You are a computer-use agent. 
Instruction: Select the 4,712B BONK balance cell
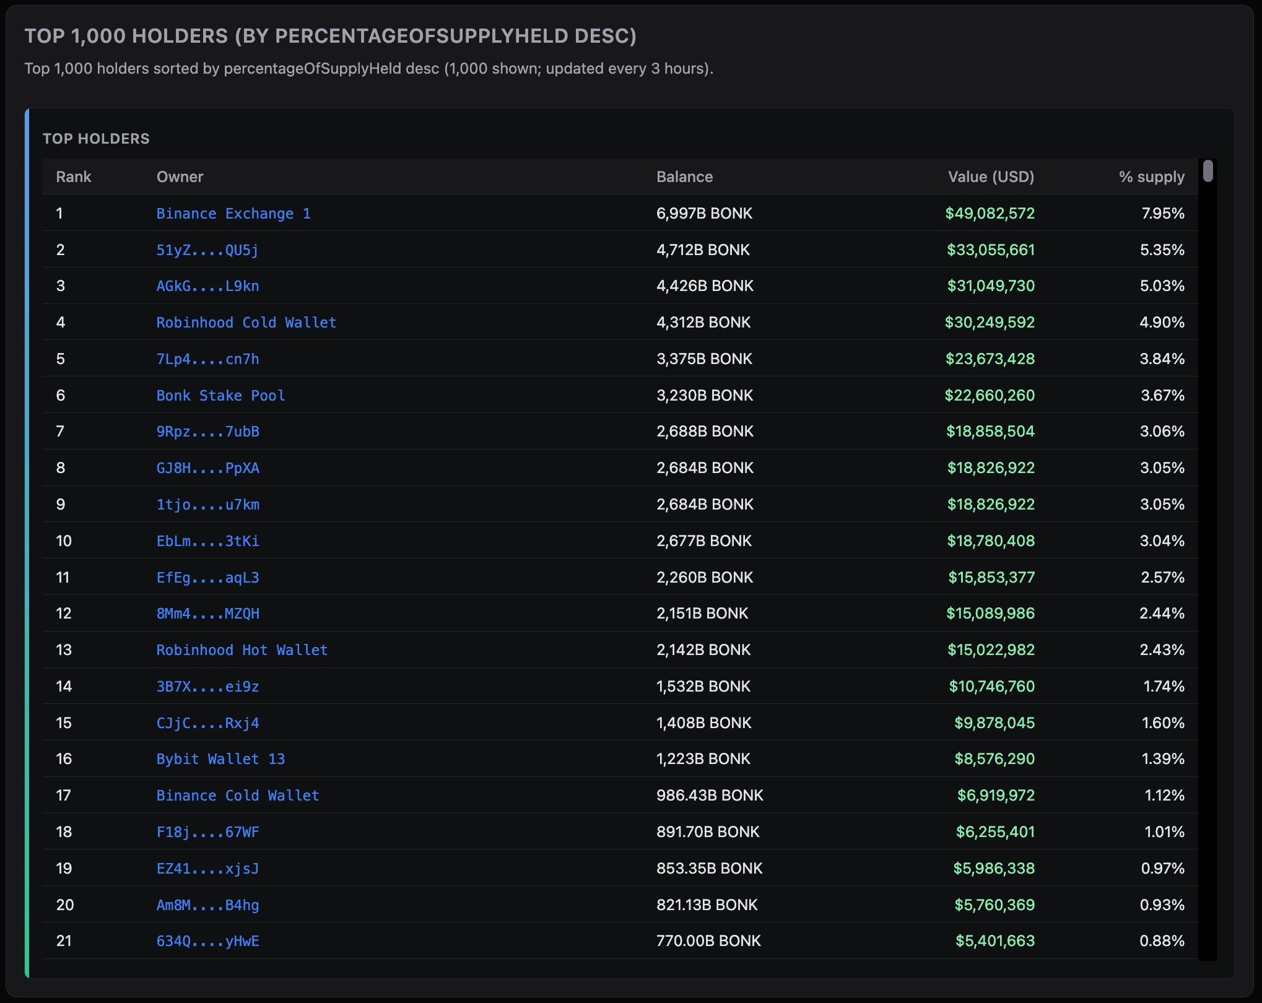click(703, 250)
